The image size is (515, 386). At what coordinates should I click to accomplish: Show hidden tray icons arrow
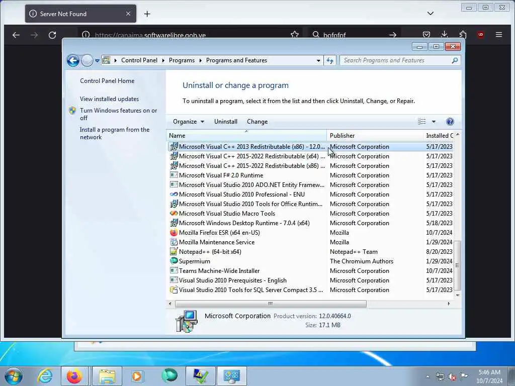427,377
